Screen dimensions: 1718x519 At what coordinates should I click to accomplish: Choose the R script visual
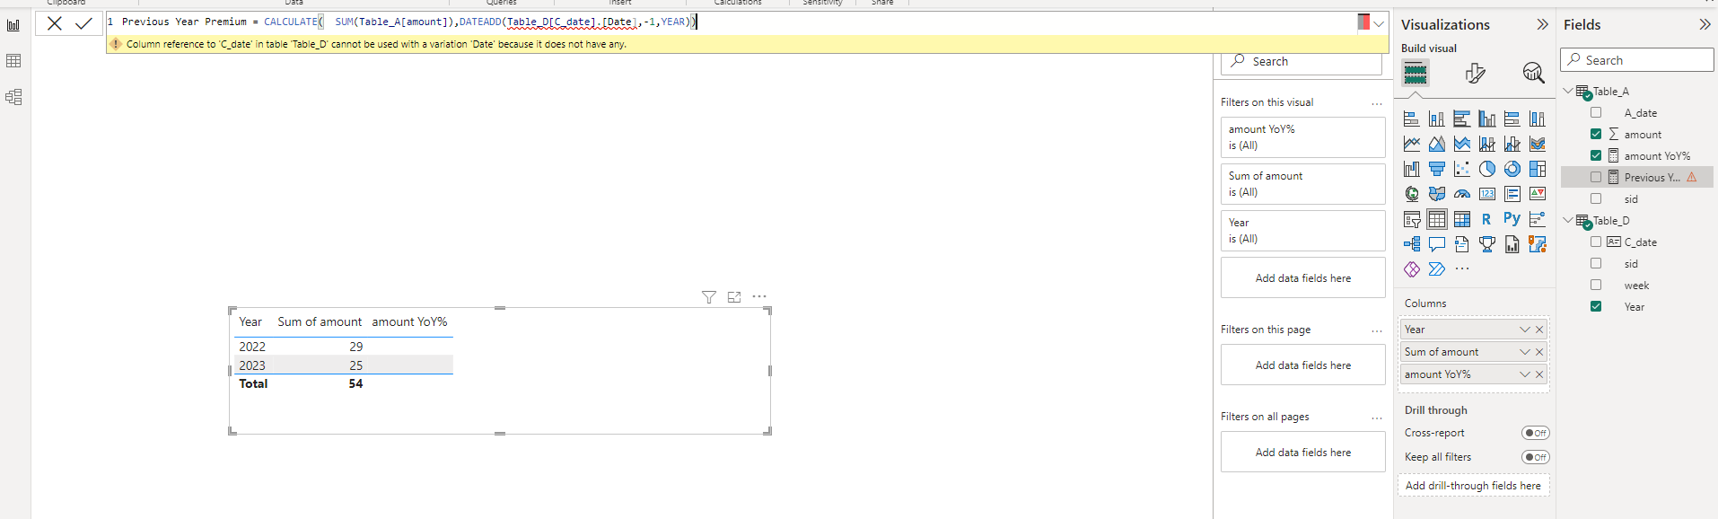(1487, 219)
